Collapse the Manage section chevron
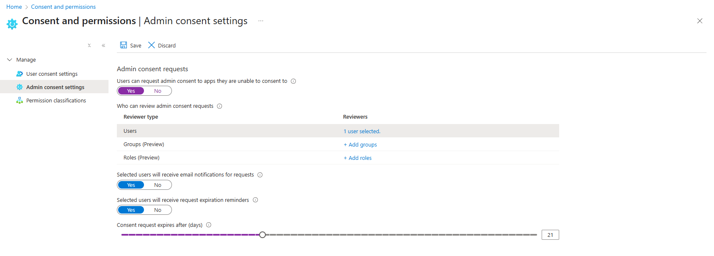714x256 pixels. [10, 60]
